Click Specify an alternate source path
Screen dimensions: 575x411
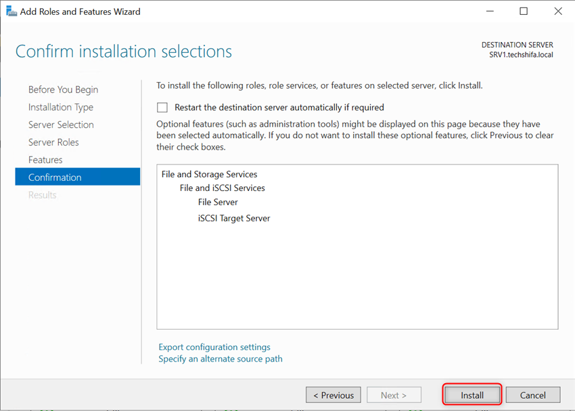tap(221, 359)
